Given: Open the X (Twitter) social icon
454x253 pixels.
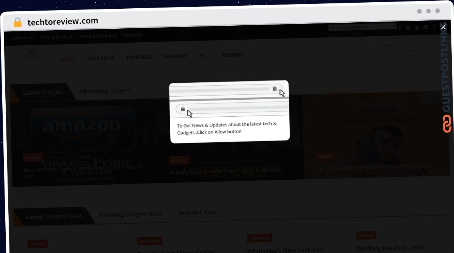Looking at the screenshot, I should [x=434, y=27].
